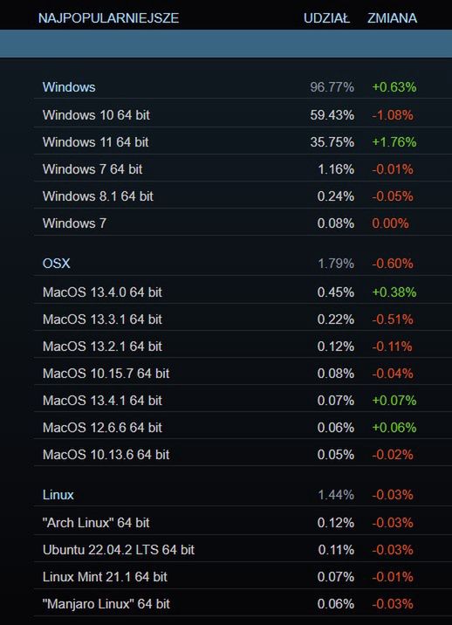Click the MacOS 13.3.1 64 bit entry
The height and width of the screenshot is (625, 452).
(243, 319)
